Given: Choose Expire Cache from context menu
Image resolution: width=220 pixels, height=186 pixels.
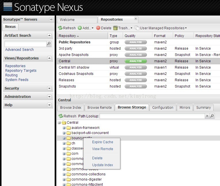Looking at the screenshot, I should pyautogui.click(x=103, y=142).
